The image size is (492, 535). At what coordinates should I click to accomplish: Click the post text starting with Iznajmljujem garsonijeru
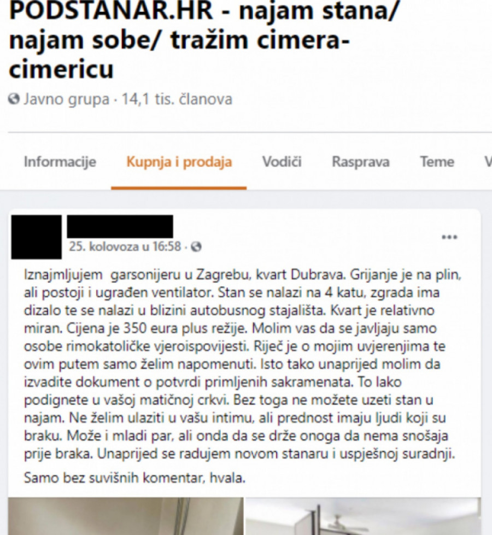(x=242, y=364)
